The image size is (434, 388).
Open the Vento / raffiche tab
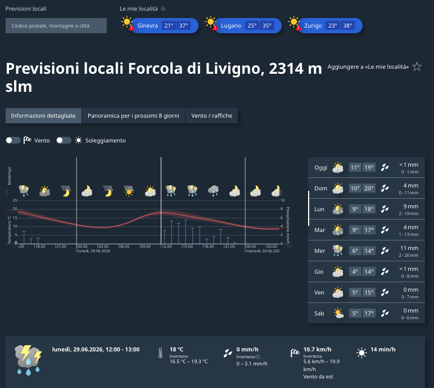point(211,115)
